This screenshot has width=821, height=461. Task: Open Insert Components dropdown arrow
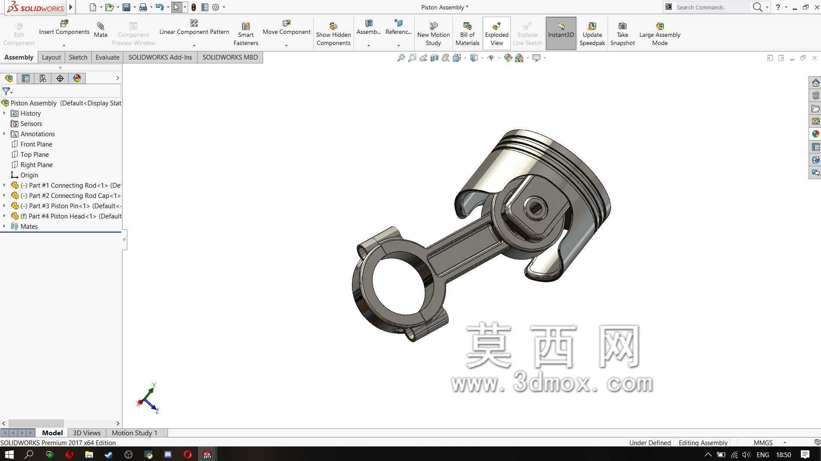[64, 45]
